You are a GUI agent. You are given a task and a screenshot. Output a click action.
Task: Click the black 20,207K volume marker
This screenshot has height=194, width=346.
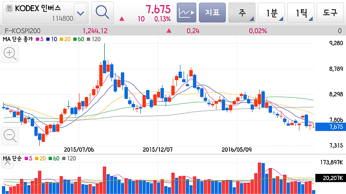pyautogui.click(x=330, y=178)
